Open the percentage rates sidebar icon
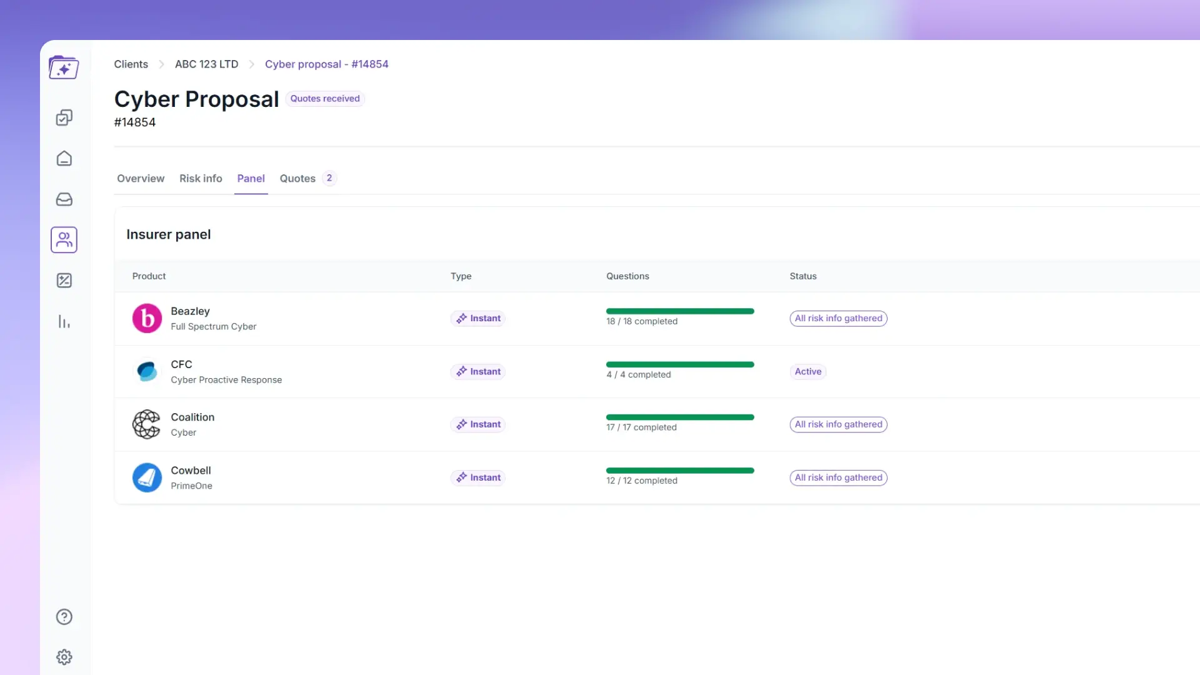 (x=64, y=281)
